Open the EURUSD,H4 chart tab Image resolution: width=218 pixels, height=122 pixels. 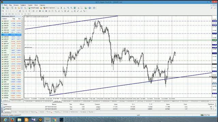[29, 101]
